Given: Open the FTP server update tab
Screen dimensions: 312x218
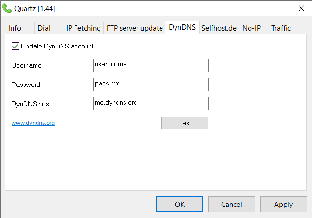Looking at the screenshot, I should pyautogui.click(x=135, y=28).
